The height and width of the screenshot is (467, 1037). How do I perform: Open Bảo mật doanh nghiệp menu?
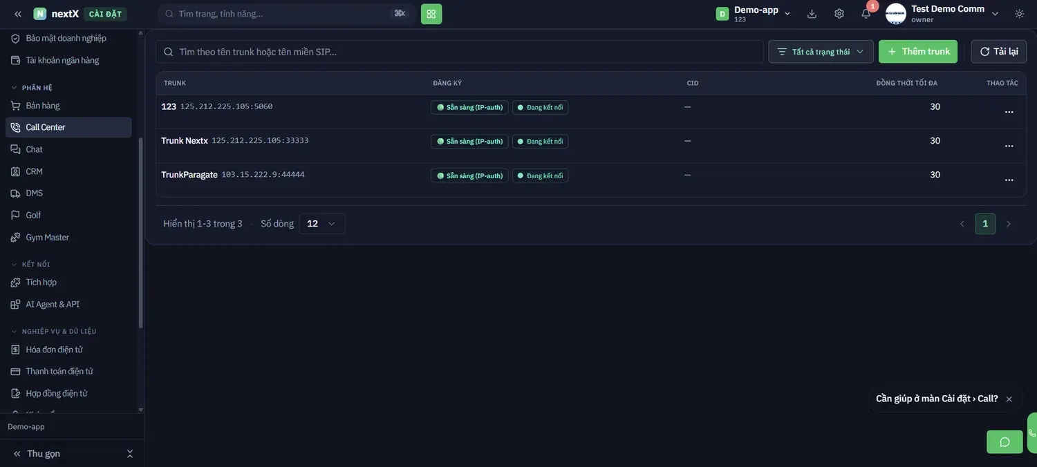tap(68, 38)
